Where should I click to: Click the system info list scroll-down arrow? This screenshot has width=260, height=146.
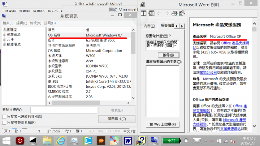[133, 98]
